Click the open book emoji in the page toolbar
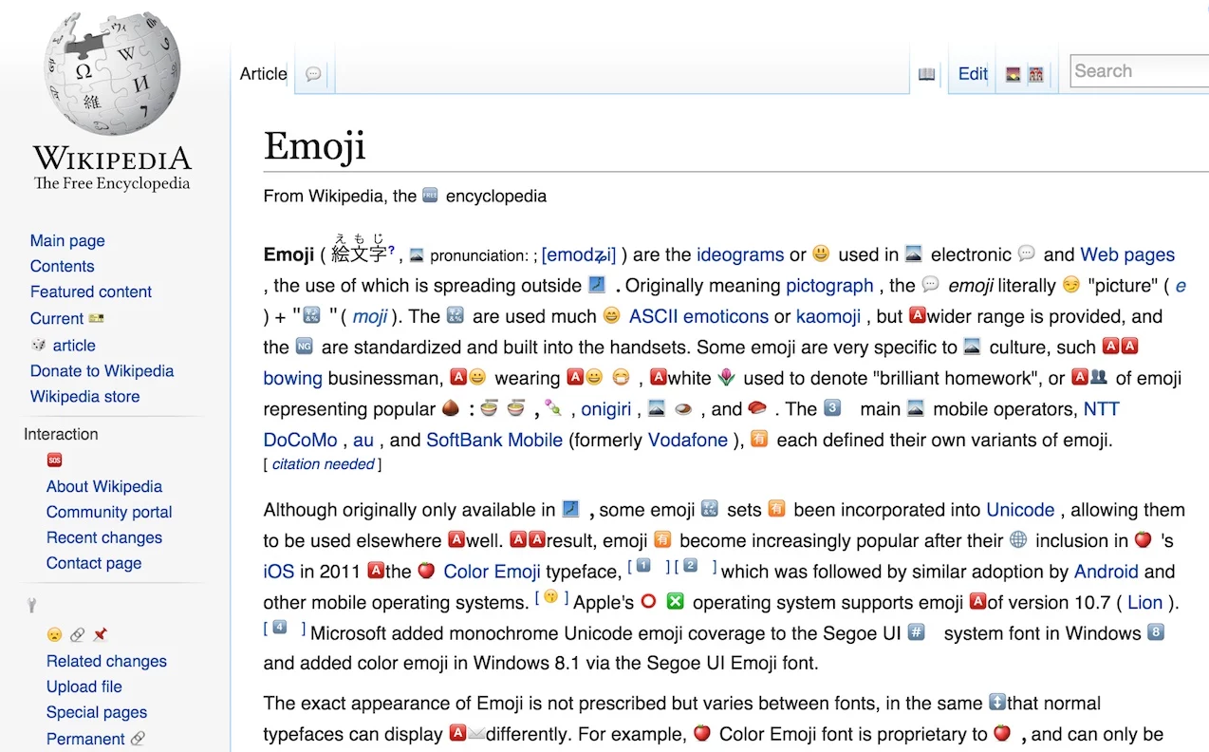 tap(927, 74)
